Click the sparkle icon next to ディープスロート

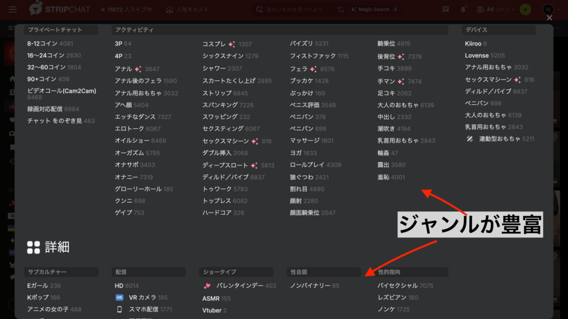click(254, 165)
